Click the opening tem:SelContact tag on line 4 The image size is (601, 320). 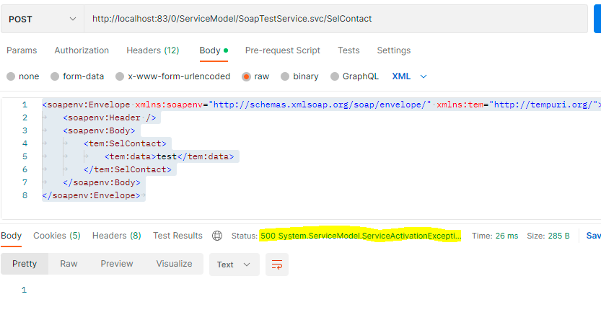point(125,143)
